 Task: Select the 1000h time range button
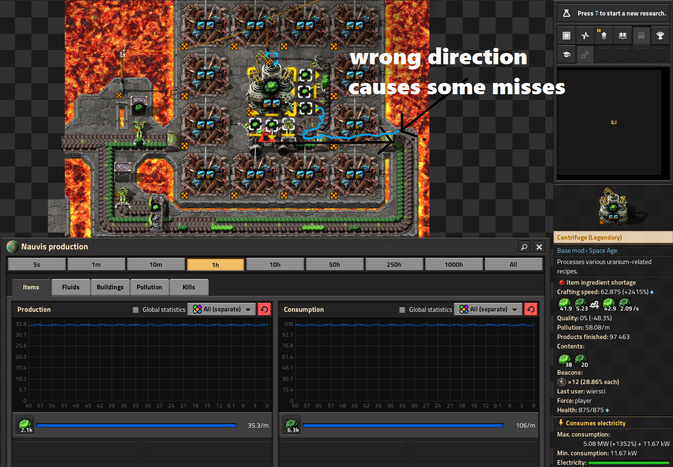(x=453, y=264)
